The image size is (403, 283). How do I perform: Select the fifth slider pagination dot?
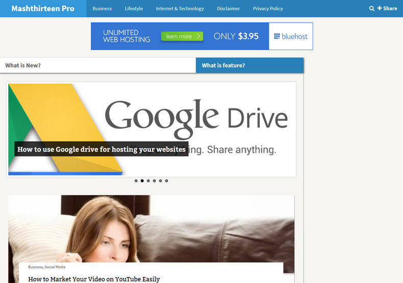click(x=160, y=181)
